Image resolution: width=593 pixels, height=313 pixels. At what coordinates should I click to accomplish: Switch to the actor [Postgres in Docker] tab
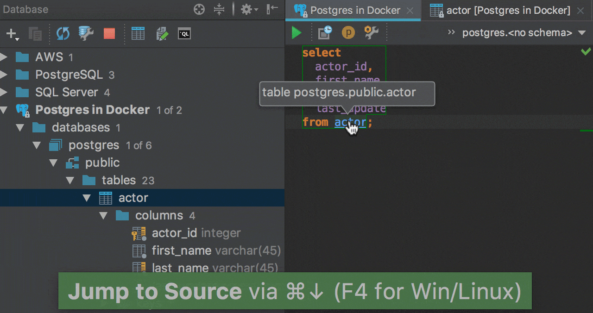coord(507,10)
